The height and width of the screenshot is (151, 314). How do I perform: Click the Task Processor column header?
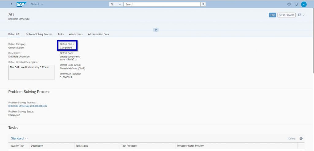[147, 146]
